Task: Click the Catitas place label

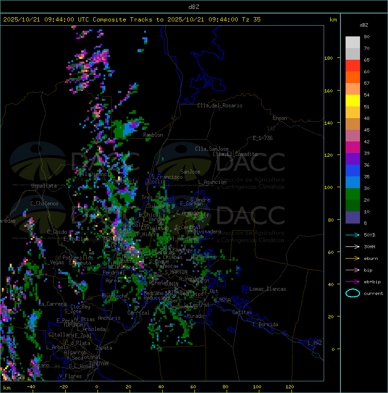Action: [242, 313]
